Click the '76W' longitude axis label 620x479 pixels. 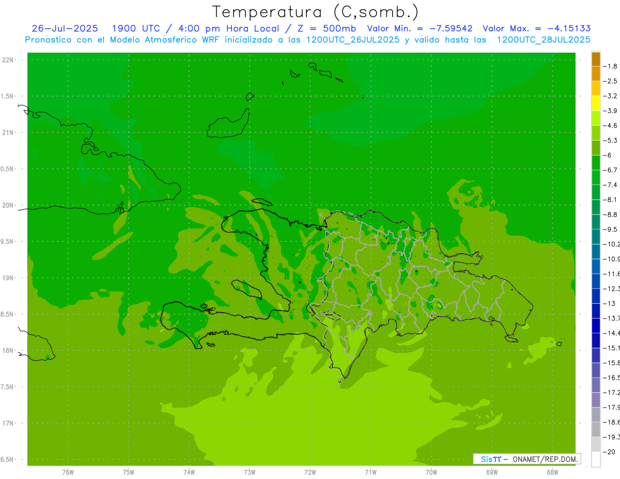click(x=68, y=472)
